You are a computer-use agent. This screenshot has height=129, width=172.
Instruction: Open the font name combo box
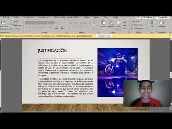(x=36, y=23)
